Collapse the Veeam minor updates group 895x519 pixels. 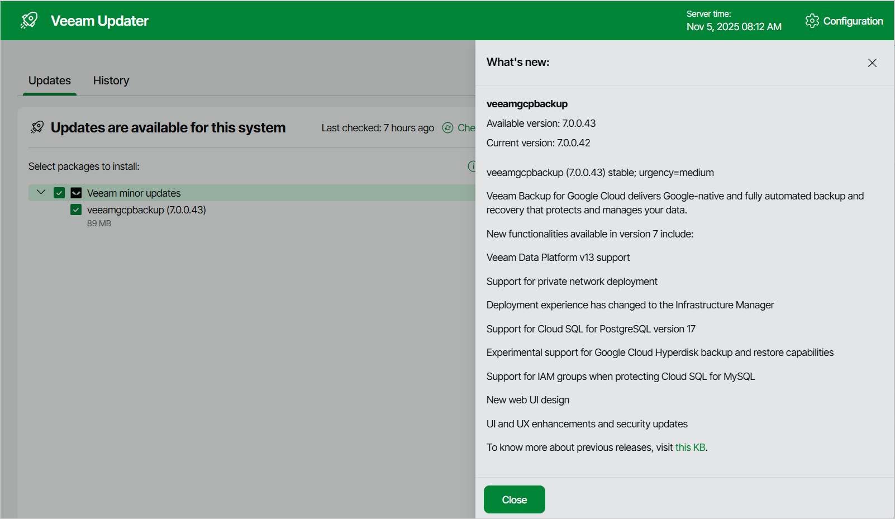(x=41, y=192)
